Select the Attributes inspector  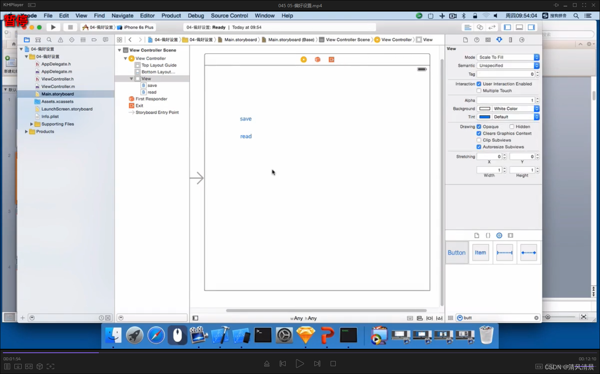(499, 40)
